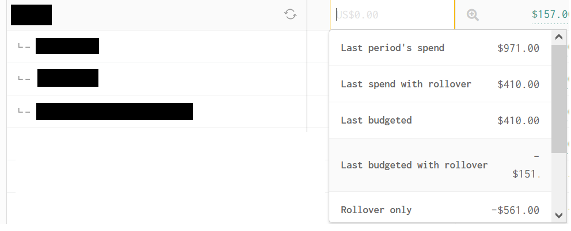The height and width of the screenshot is (231, 571).
Task: Click the grey scrollbar thumb in dropdown
Action: (x=559, y=99)
